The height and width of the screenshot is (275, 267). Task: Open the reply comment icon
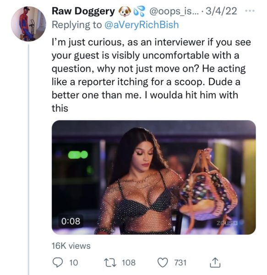(57, 263)
